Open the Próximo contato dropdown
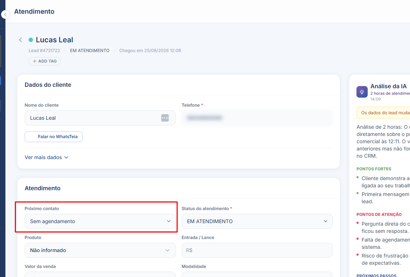The height and width of the screenshot is (277, 410). point(100,221)
